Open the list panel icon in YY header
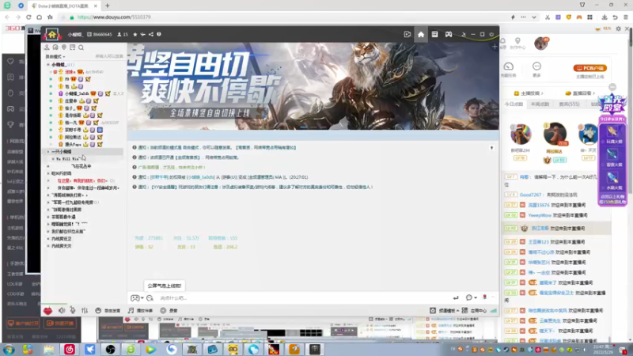The height and width of the screenshot is (356, 633). pyautogui.click(x=434, y=34)
